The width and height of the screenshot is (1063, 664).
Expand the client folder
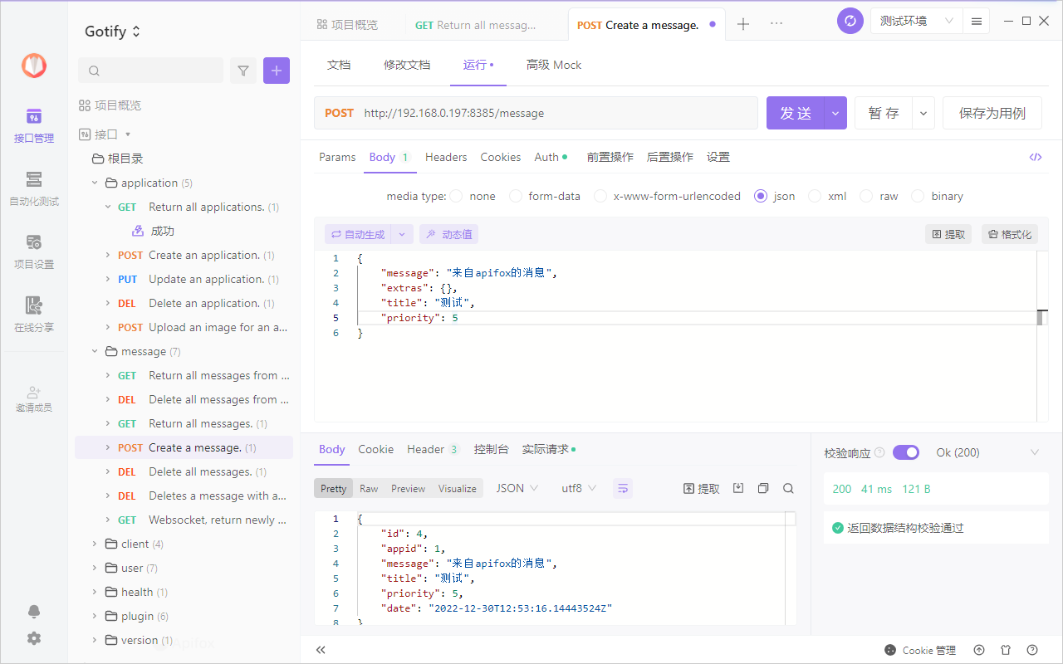click(x=95, y=544)
